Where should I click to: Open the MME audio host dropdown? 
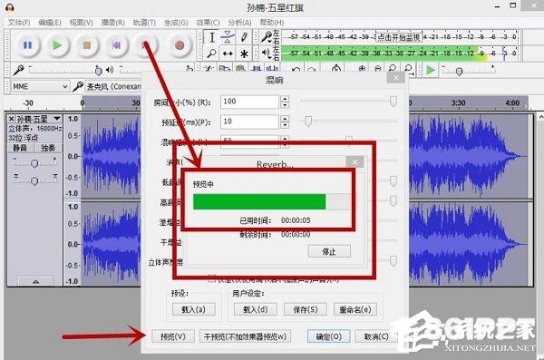coord(40,86)
